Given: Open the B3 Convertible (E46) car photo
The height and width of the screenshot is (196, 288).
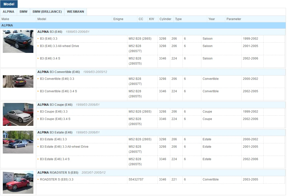Looking at the screenshot, I should tap(18, 82).
